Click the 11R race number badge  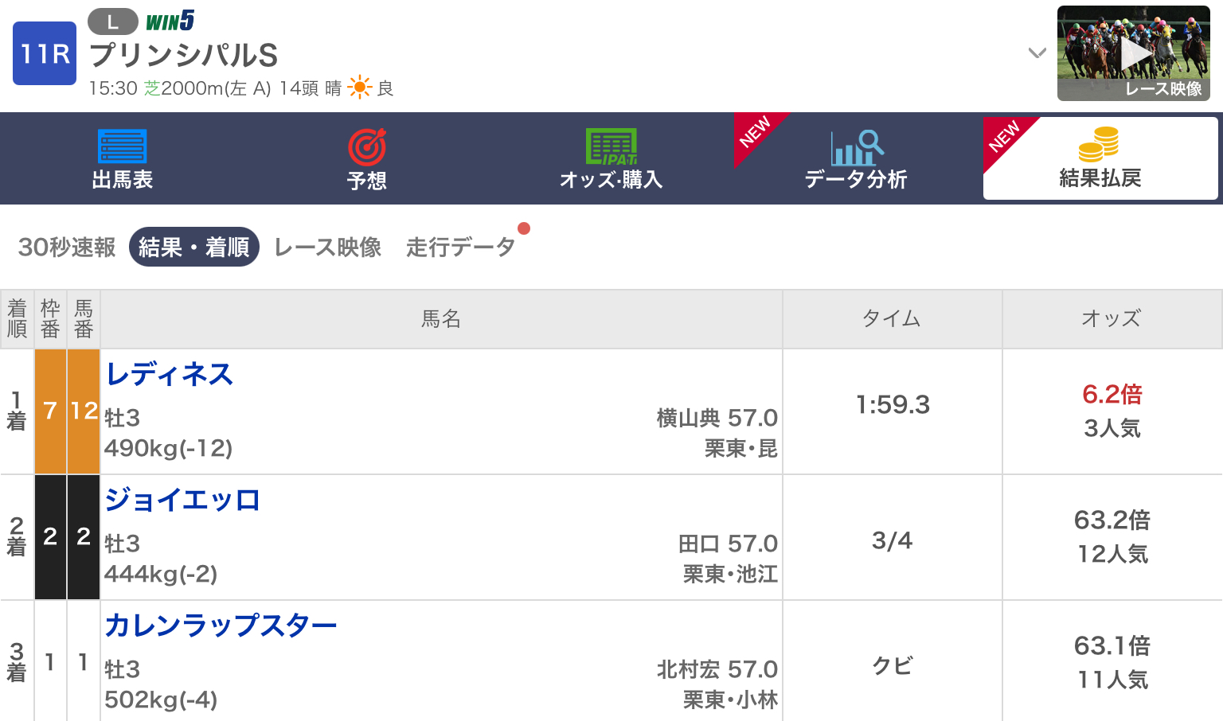(45, 53)
